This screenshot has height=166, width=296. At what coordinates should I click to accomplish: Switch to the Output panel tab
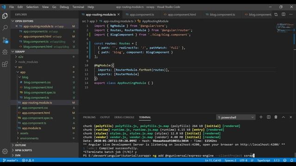click(105, 117)
